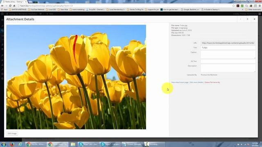Switch to the first Skype taskbar window

(88, 144)
